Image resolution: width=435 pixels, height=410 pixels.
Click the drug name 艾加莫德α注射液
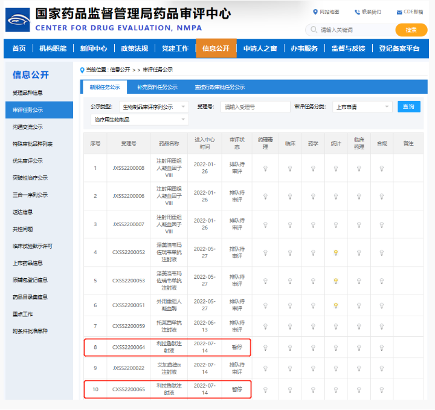tap(169, 368)
